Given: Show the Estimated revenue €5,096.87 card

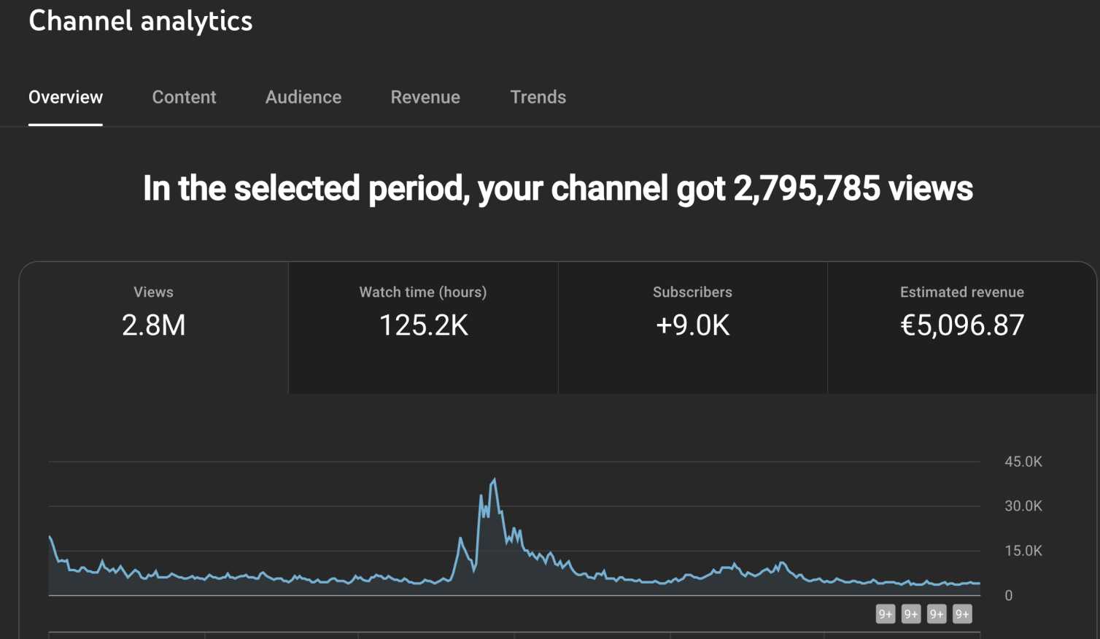Looking at the screenshot, I should (962, 328).
